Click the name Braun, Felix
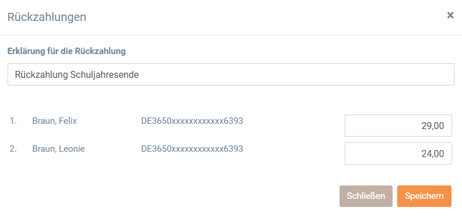This screenshot has width=462, height=218. (54, 121)
